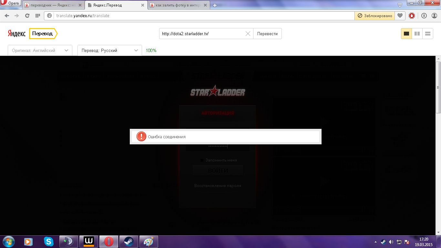This screenshot has height=248, width=441.
Task: Open the Перевод: Русский dropdown
Action: point(110,50)
